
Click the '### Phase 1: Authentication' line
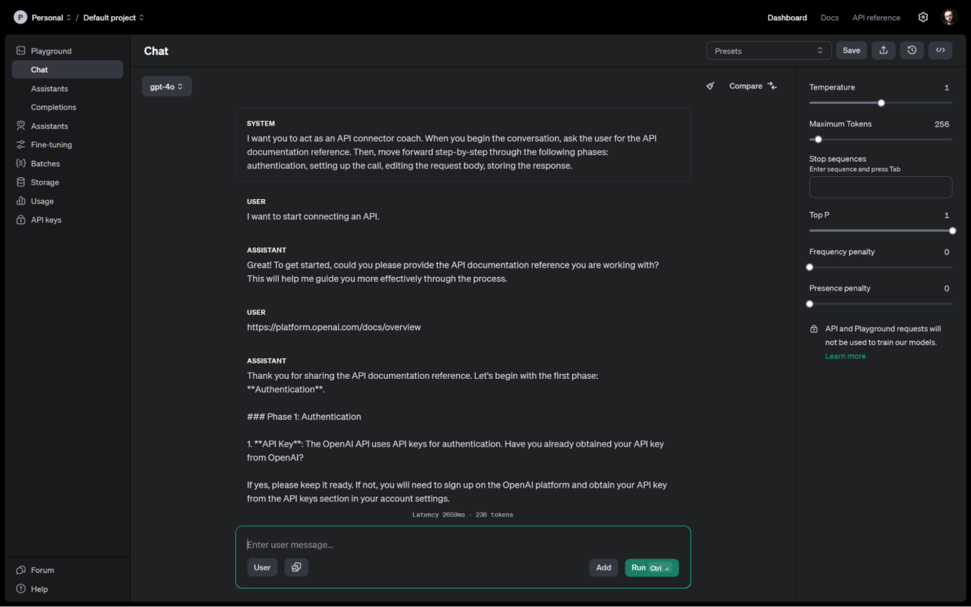click(304, 417)
